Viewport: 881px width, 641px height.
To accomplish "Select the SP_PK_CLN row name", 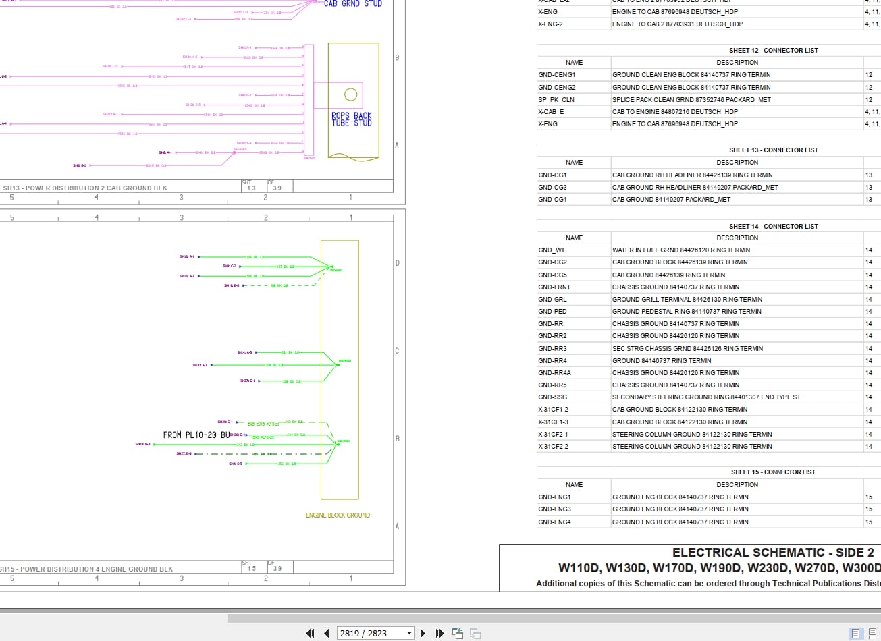I will 556,99.
